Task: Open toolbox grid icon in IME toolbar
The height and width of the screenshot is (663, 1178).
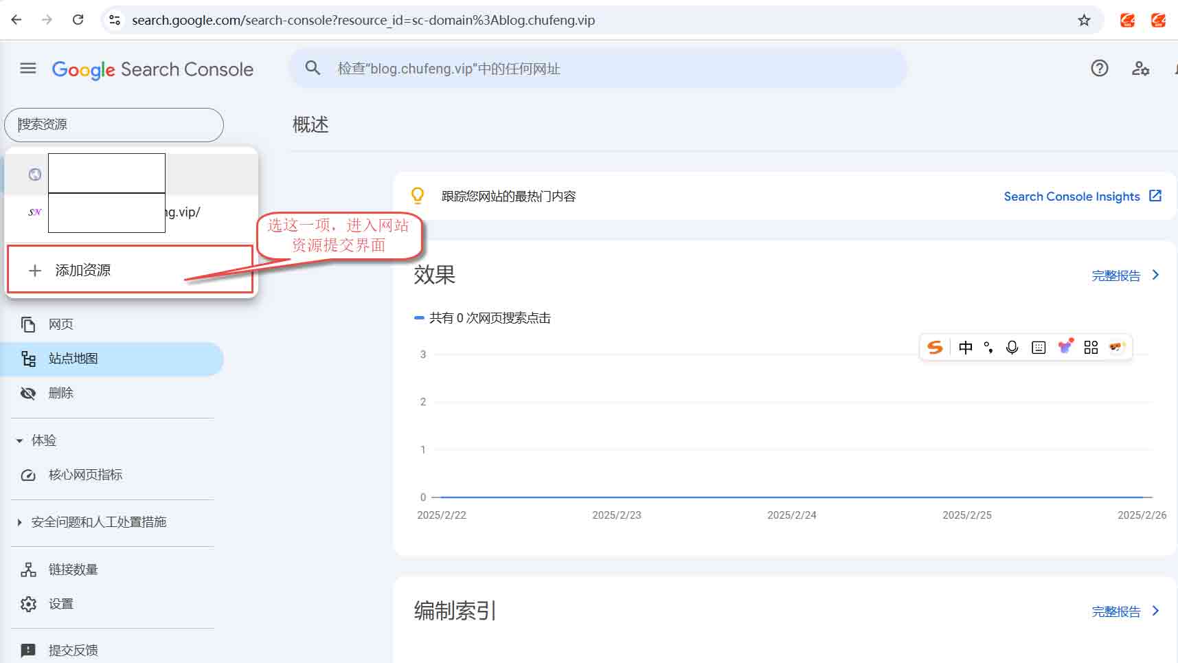Action: [1091, 347]
